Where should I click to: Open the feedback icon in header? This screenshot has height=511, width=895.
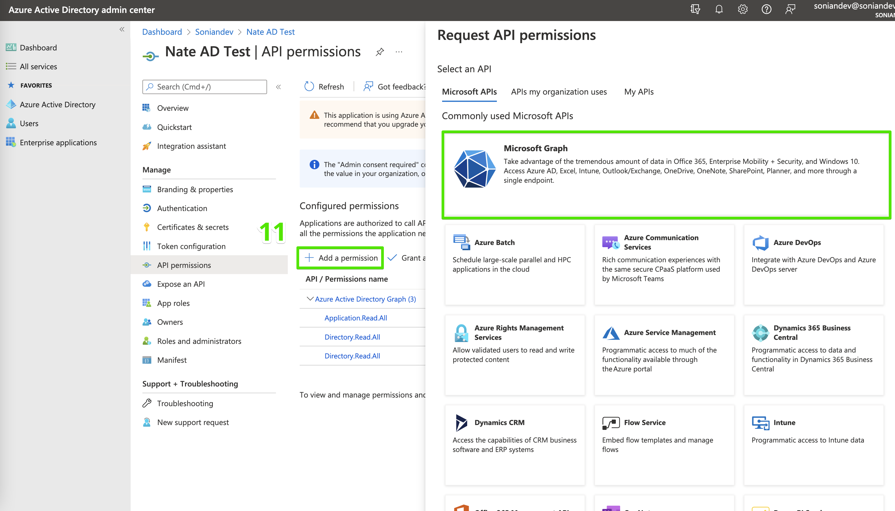[x=790, y=9]
